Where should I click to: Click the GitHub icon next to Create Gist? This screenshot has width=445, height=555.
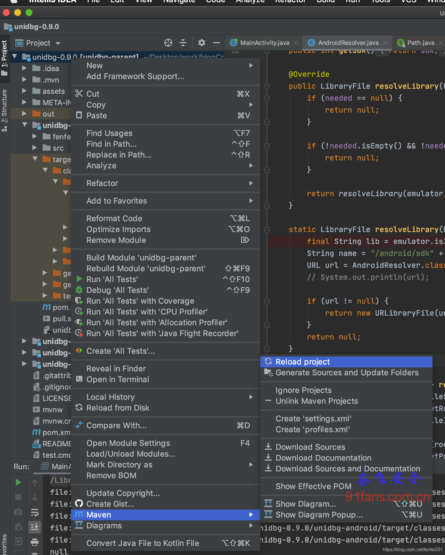(x=79, y=504)
